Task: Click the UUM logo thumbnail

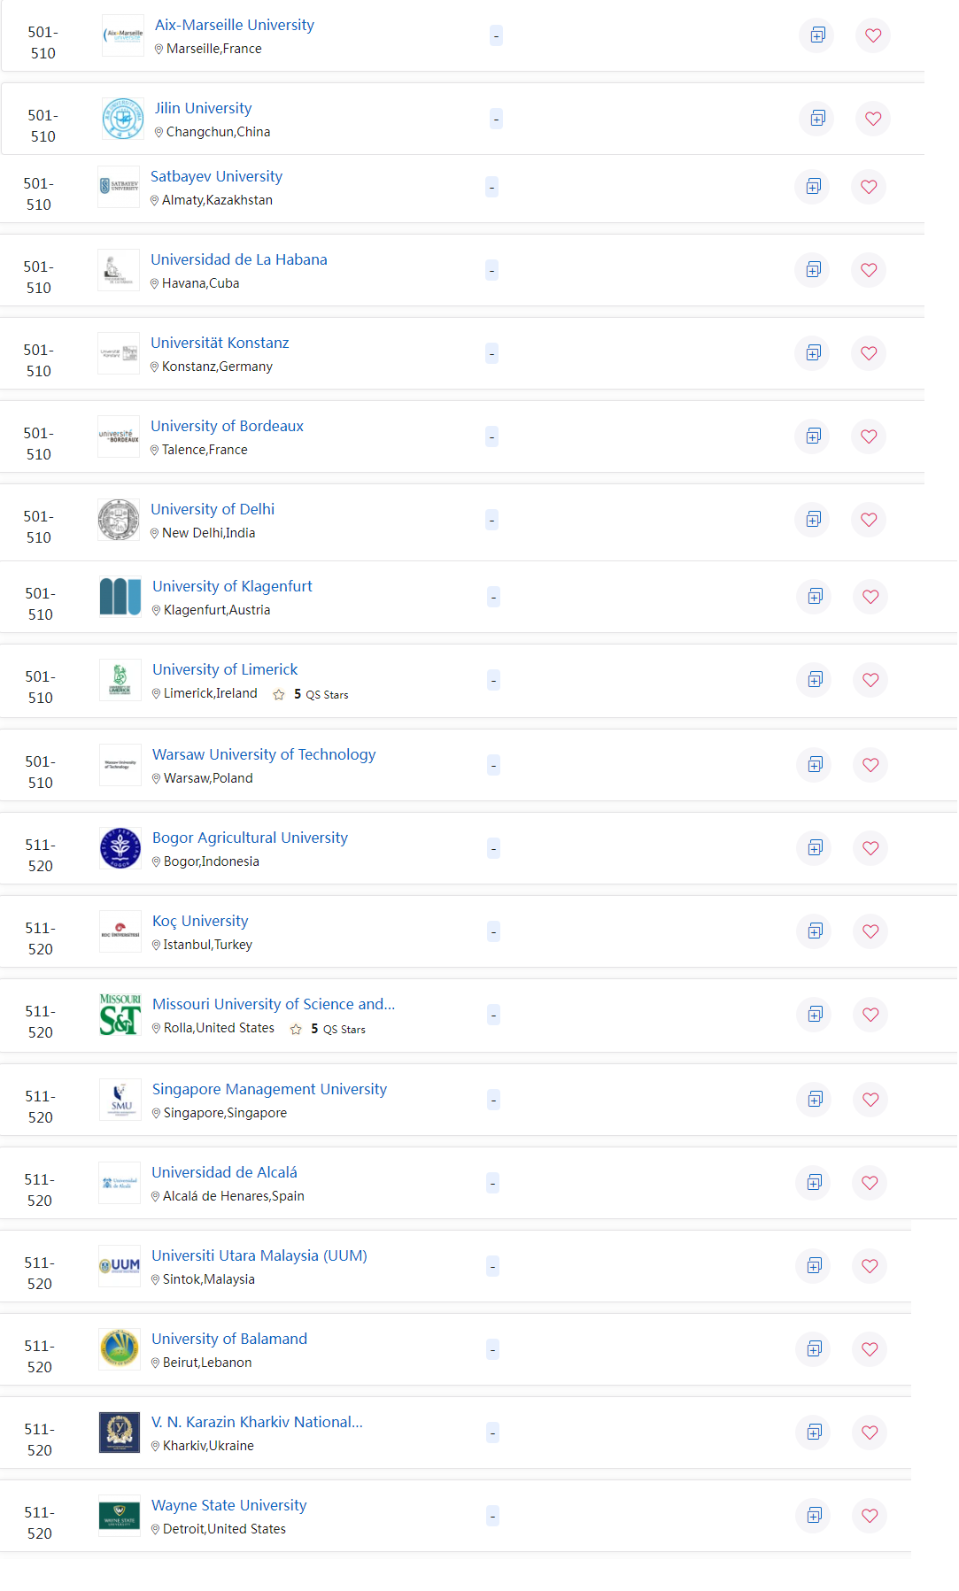Action: (120, 1266)
